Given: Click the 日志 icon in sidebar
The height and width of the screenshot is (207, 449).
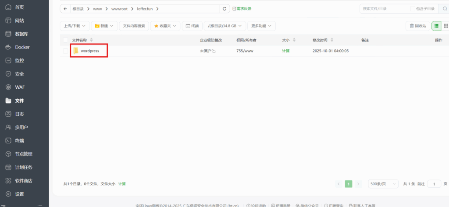Looking at the screenshot, I should 9,114.
